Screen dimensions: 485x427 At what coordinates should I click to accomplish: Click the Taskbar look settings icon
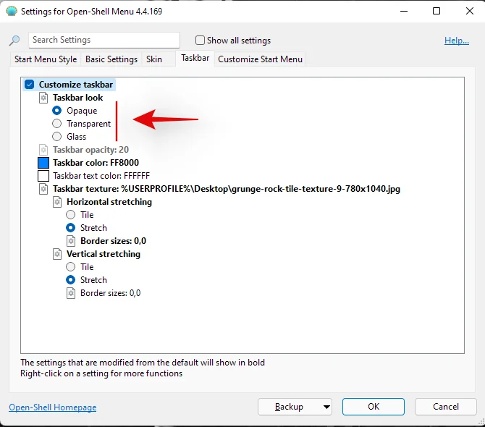(x=43, y=98)
